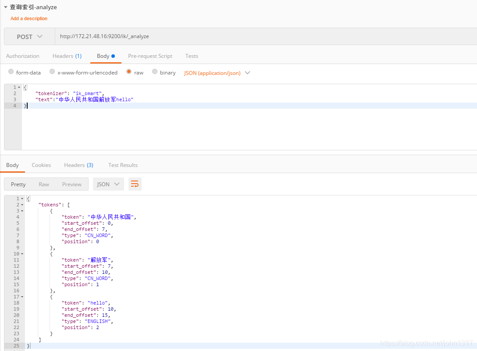Collapse the 解放军 token object

coord(21,253)
